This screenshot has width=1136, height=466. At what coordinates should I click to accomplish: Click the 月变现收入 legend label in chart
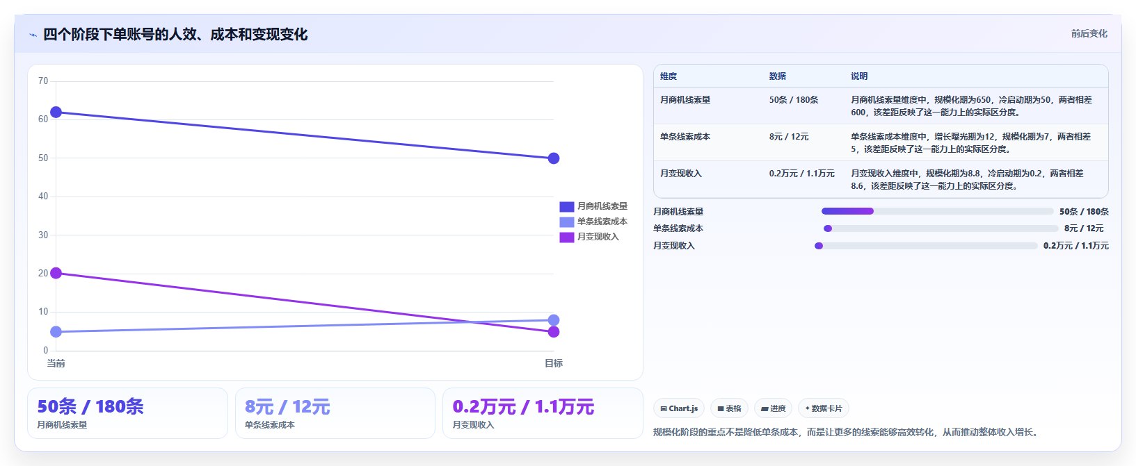coord(598,237)
